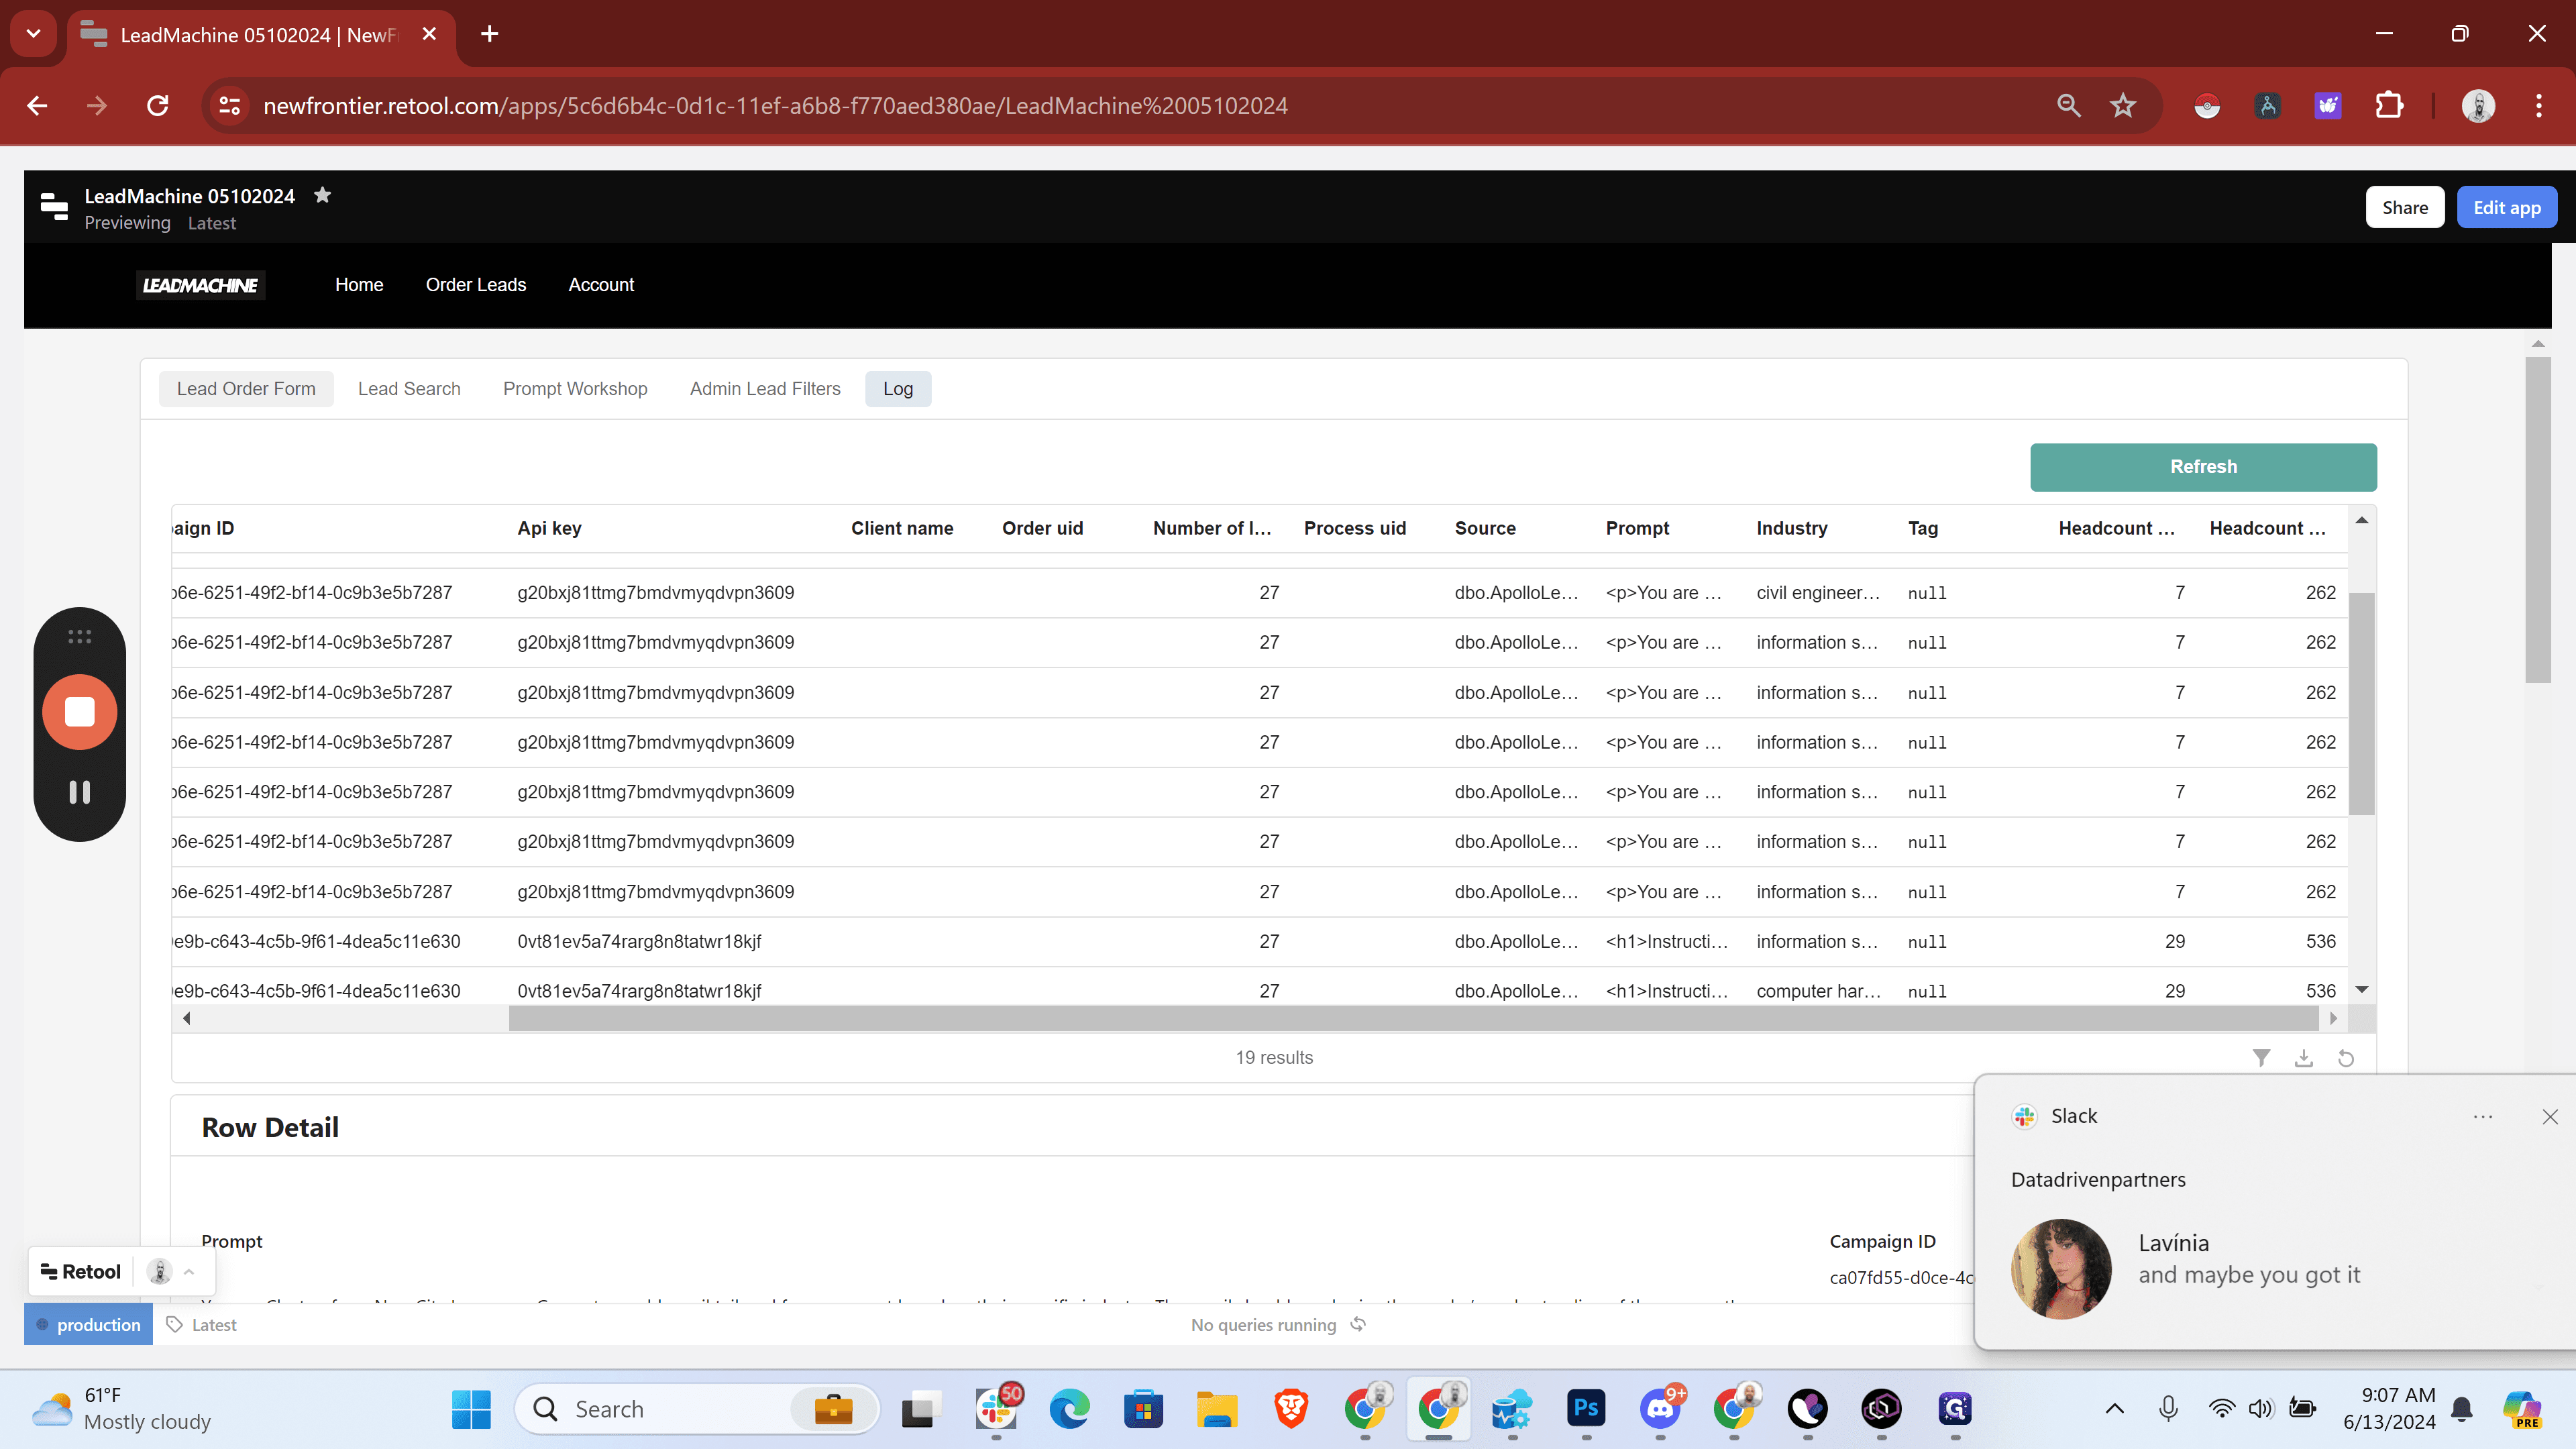Screen dimensions: 2576x1449
Task: Click the Retool home icon in header
Action: (x=54, y=207)
